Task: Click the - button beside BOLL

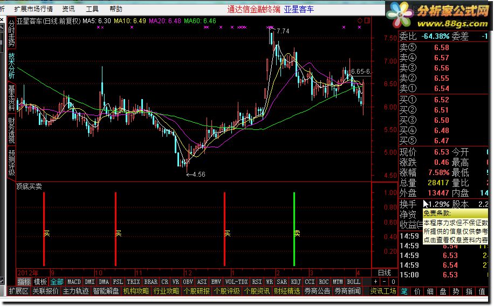Action: [x=385, y=282]
